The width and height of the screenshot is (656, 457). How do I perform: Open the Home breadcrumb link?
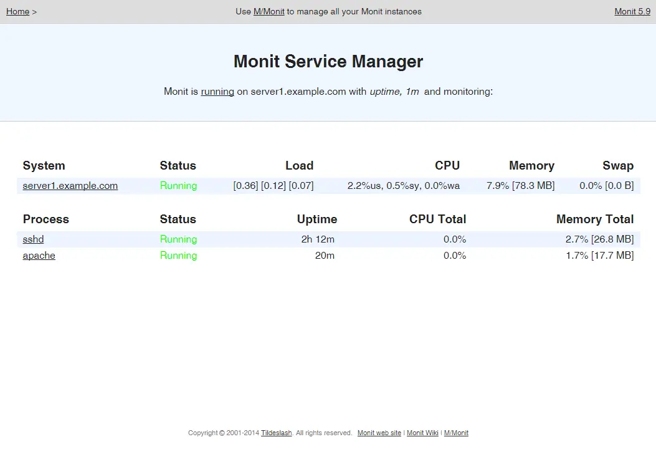(x=17, y=12)
